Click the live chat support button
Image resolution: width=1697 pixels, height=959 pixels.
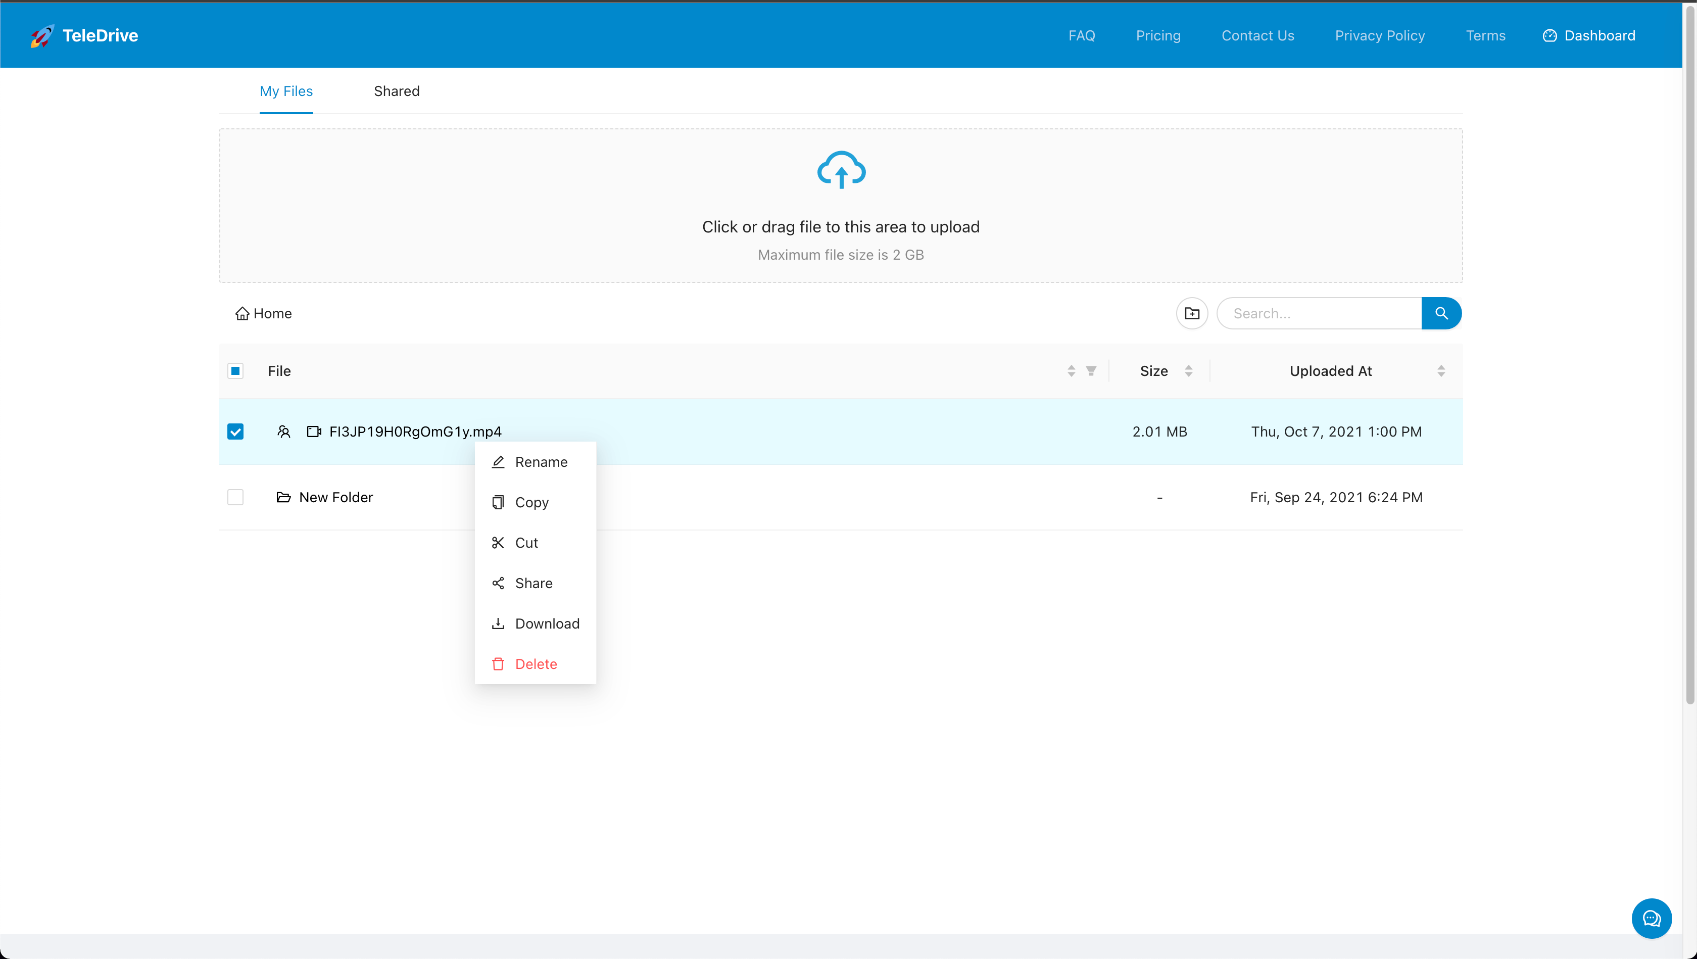pos(1652,918)
